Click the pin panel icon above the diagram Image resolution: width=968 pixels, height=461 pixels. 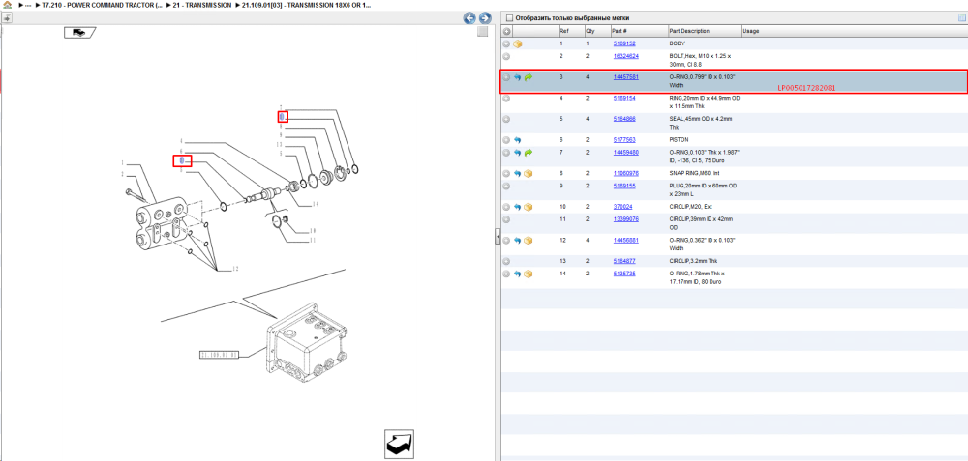point(8,17)
